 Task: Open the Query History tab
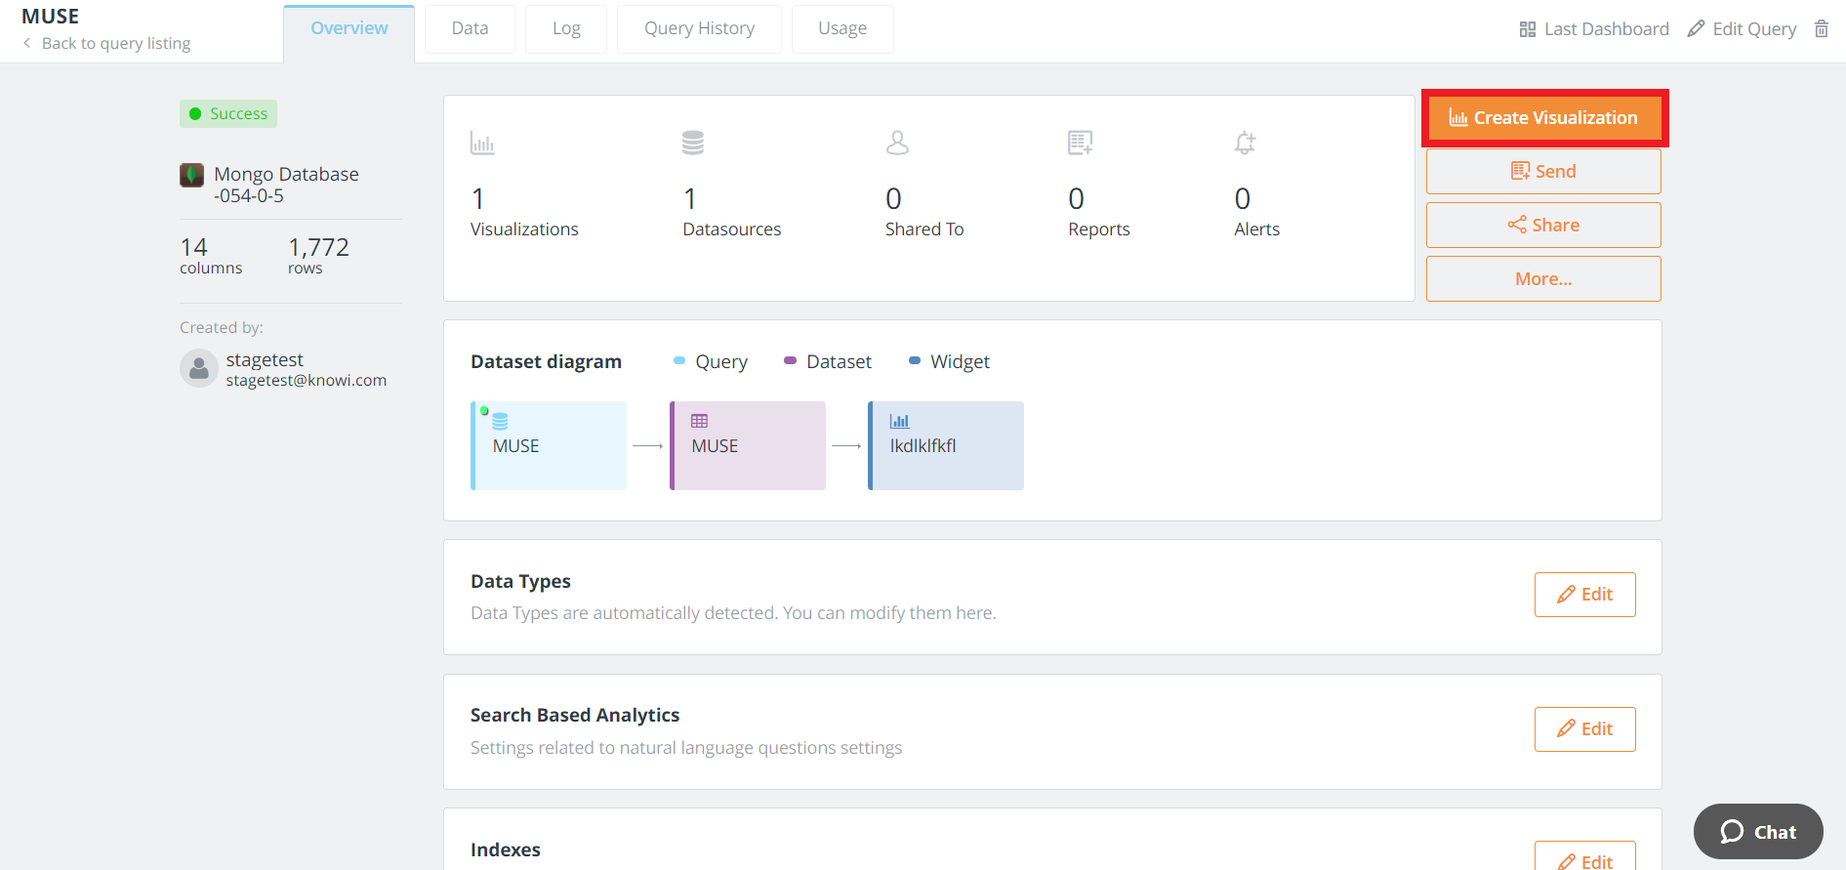pyautogui.click(x=699, y=28)
